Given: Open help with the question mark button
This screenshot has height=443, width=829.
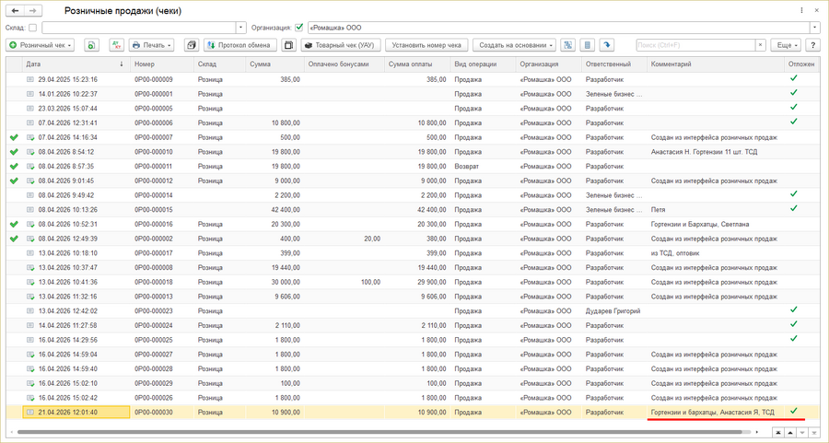Looking at the screenshot, I should tap(813, 45).
